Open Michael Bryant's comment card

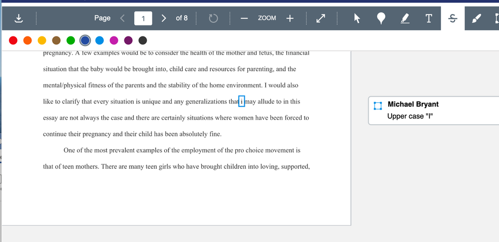434,110
